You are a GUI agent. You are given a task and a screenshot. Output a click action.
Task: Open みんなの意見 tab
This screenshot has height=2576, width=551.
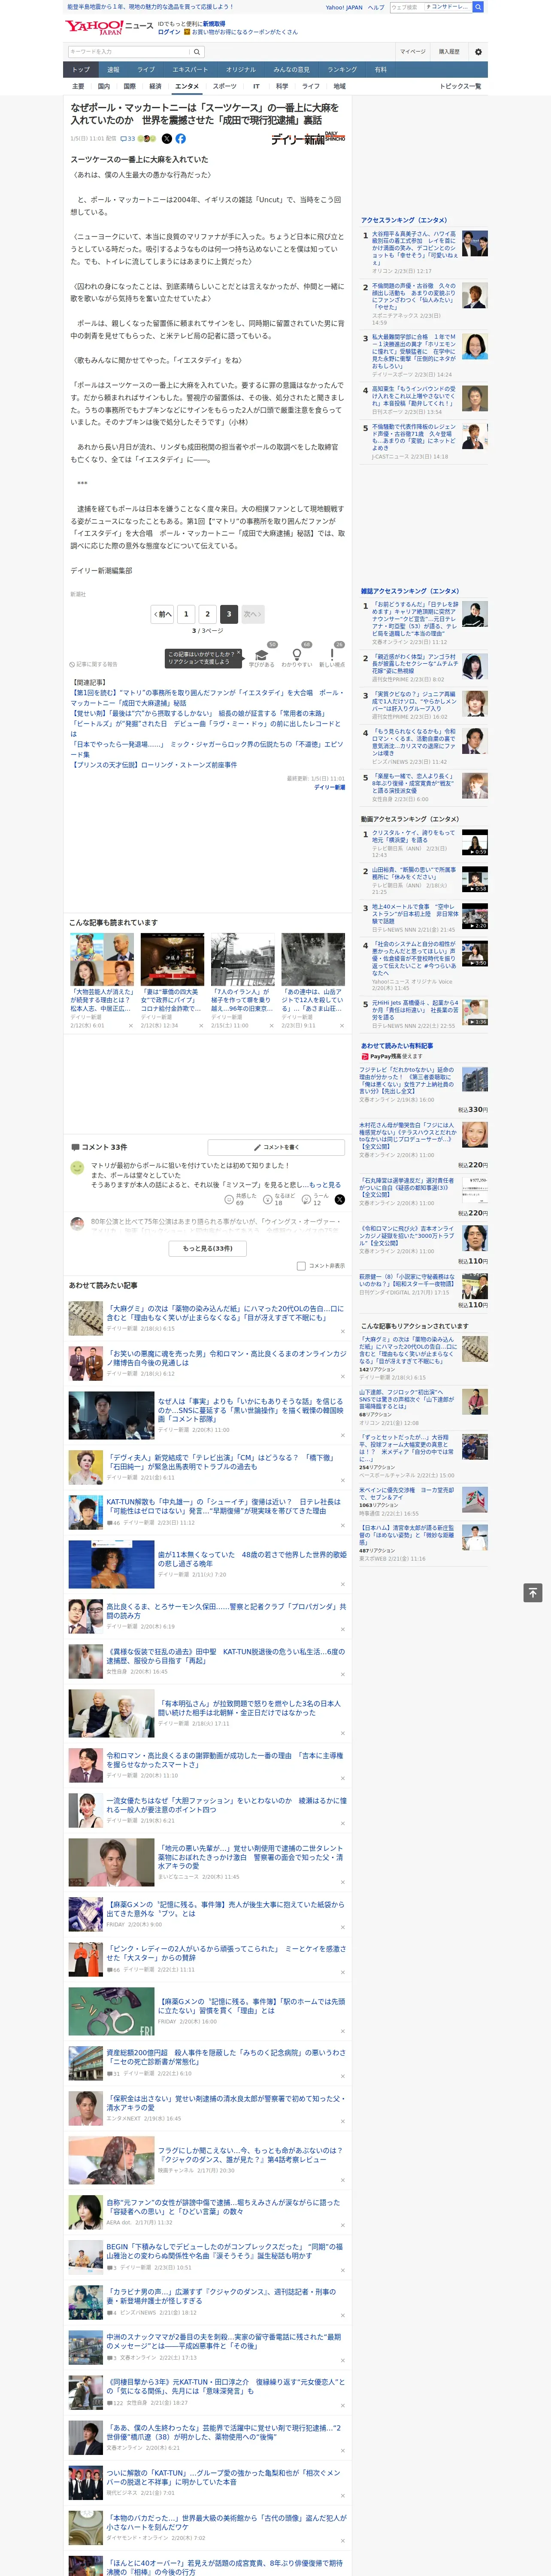292,69
